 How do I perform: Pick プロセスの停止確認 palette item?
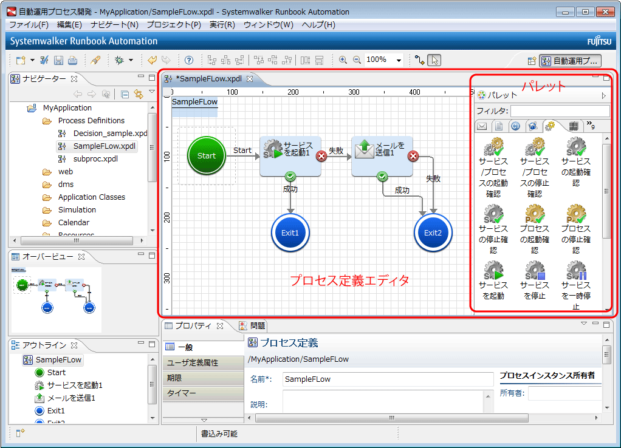point(576,229)
